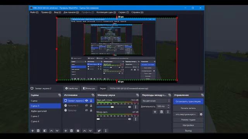Hide Захват экрана 2 with eye icon

tap(86, 100)
